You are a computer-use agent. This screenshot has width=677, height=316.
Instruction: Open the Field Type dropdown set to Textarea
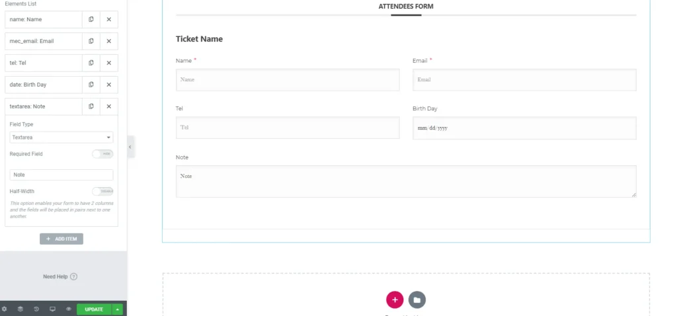click(x=61, y=138)
